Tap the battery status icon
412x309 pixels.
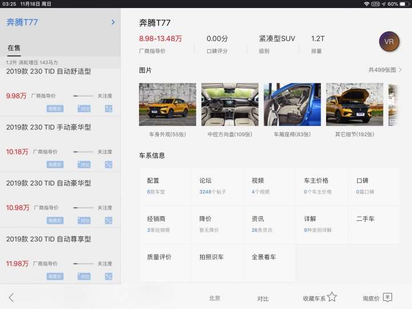[x=403, y=4]
